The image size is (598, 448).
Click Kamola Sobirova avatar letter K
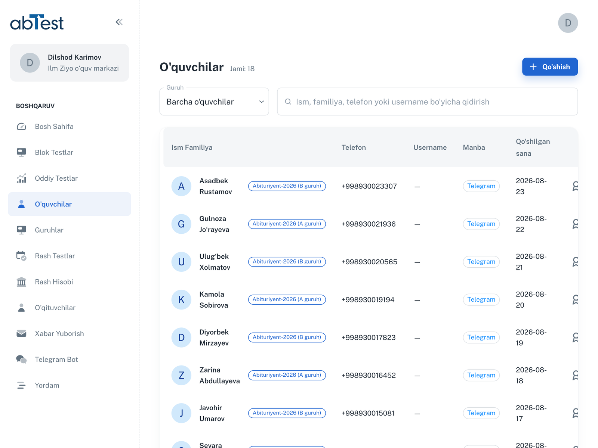181,300
